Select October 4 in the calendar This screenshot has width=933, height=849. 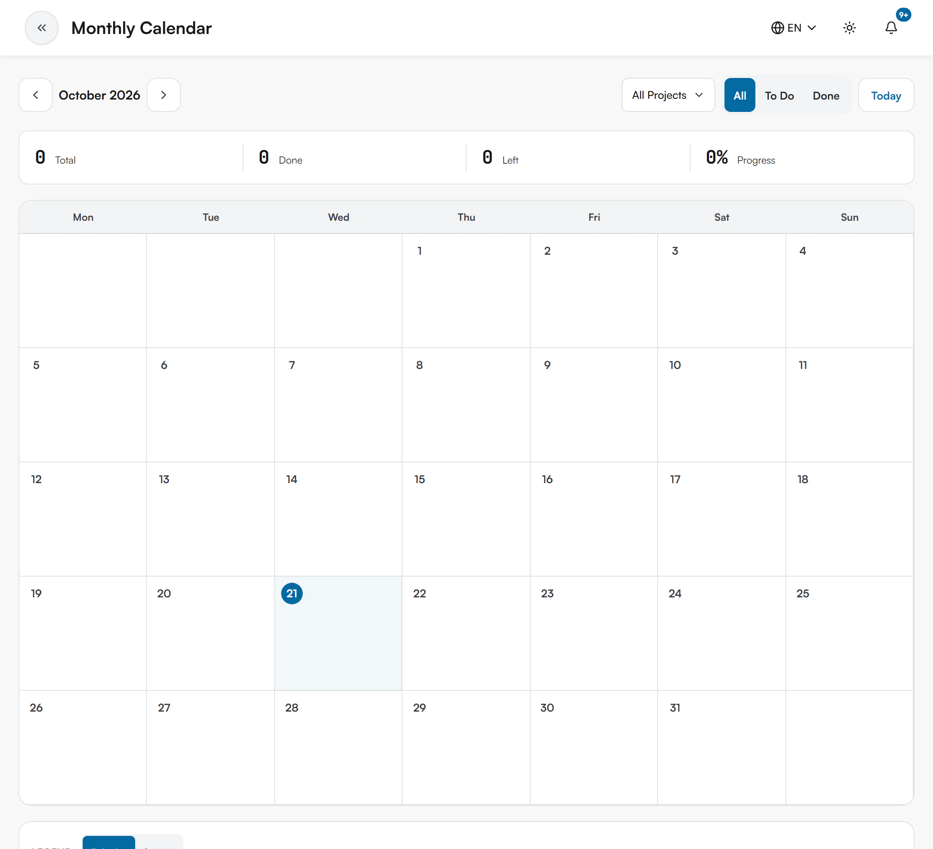[849, 291]
